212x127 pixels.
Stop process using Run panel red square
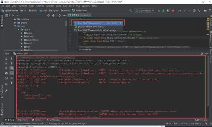coord(6,63)
